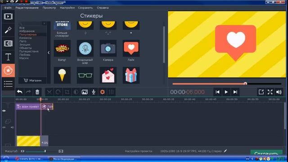This screenshot has width=288, height=162.
Task: Open the media import tab icon
Action: [8, 17]
